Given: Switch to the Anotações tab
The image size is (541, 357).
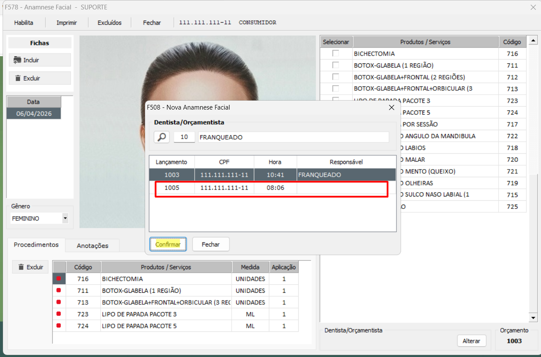Looking at the screenshot, I should (x=92, y=246).
